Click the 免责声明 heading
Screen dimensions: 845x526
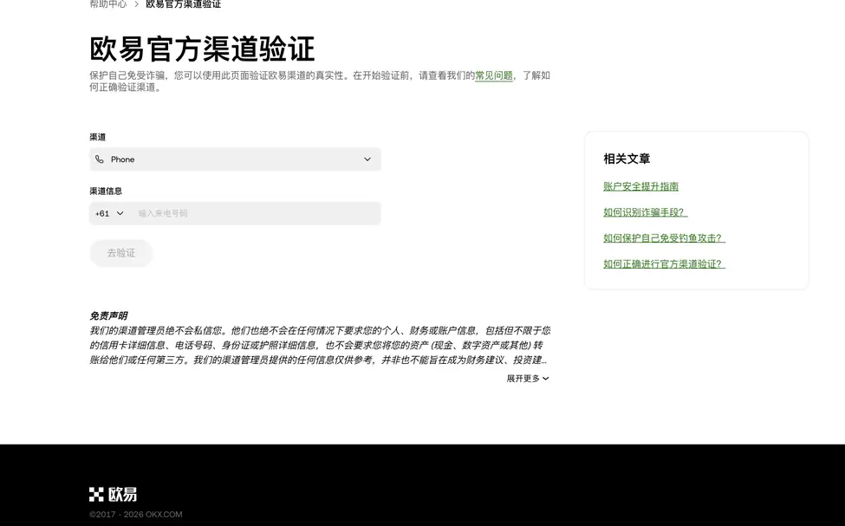108,315
